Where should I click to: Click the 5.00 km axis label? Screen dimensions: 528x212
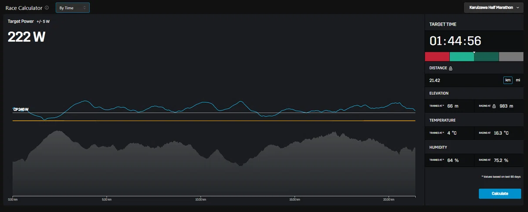pos(107,199)
